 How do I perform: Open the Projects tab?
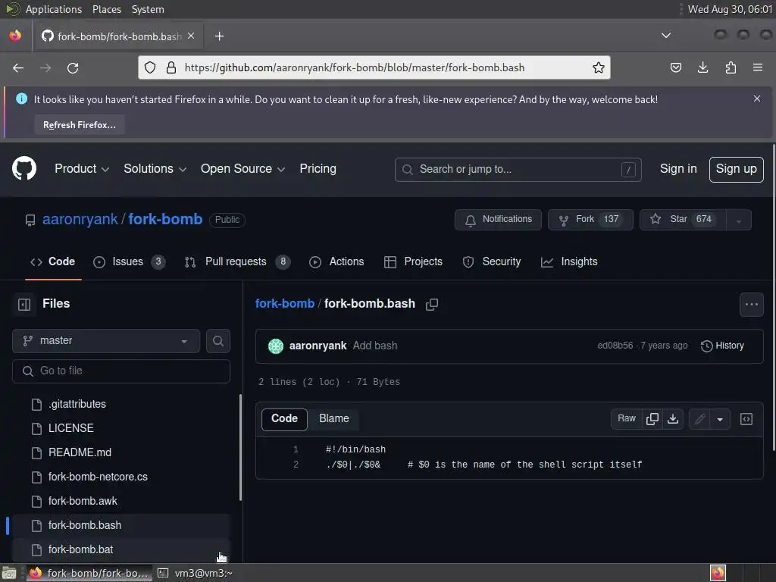pos(413,261)
